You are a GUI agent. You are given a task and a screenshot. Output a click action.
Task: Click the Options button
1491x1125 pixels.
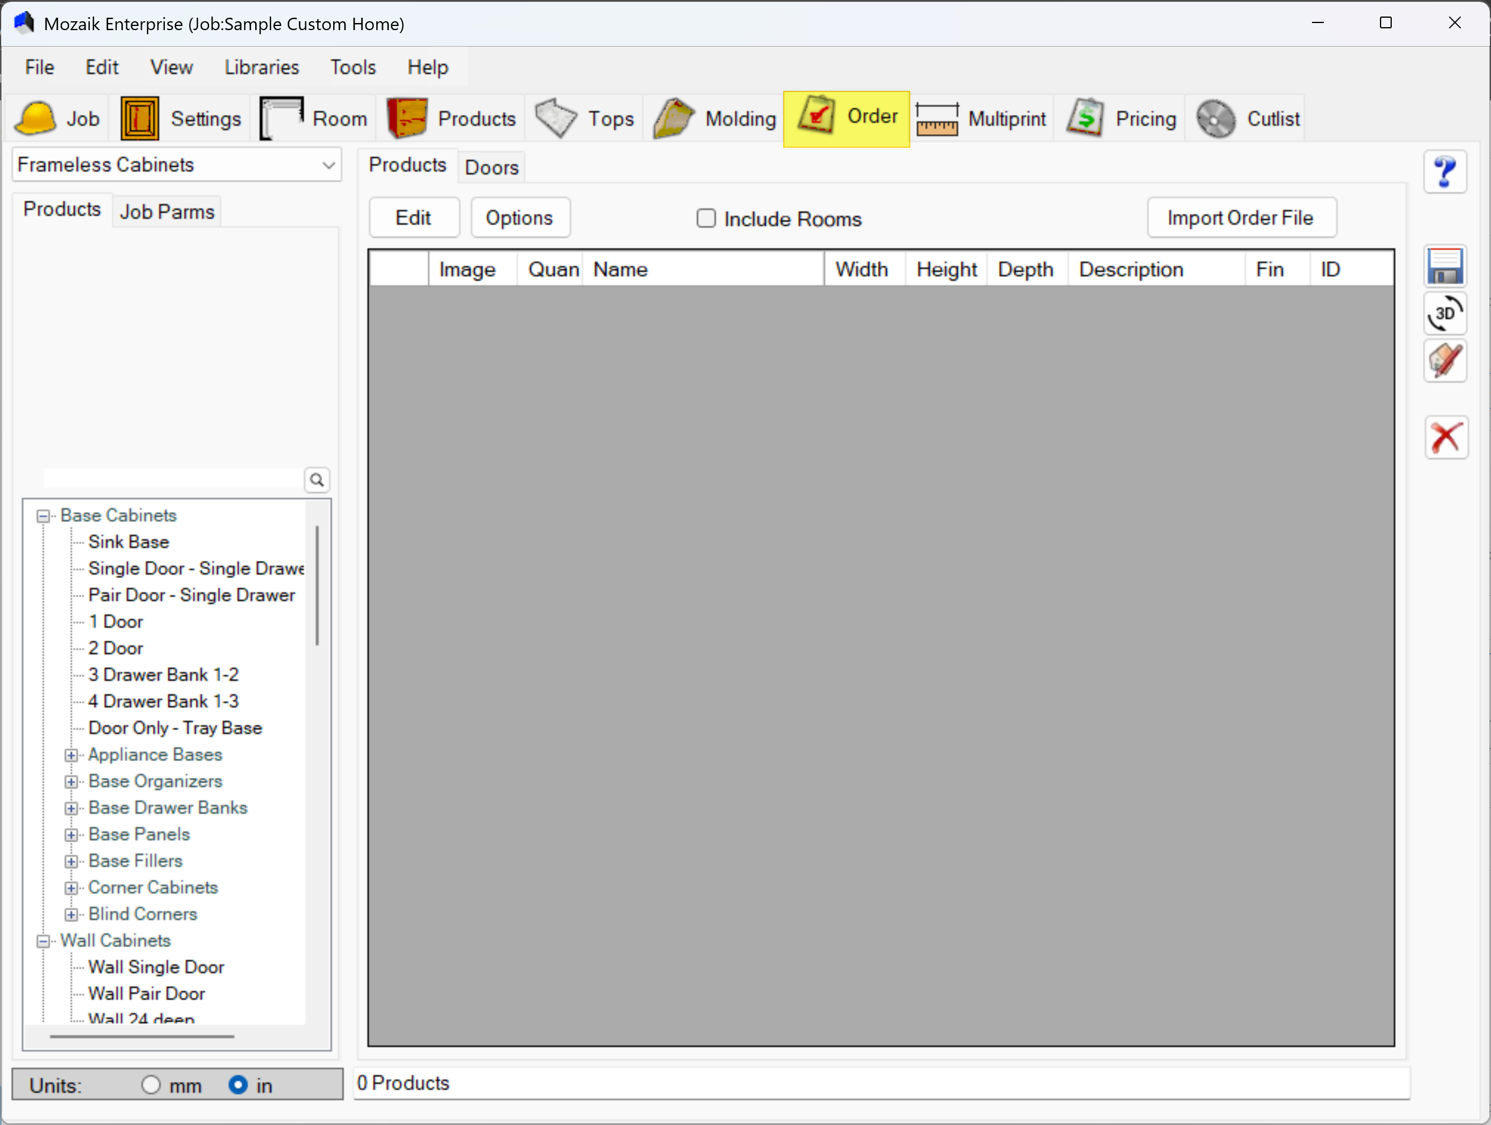click(x=520, y=217)
